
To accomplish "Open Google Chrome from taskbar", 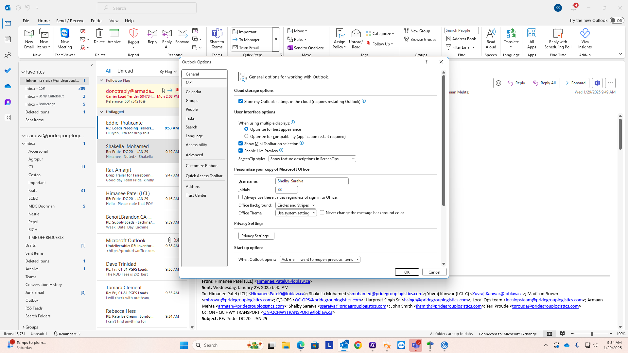I will [x=358, y=345].
